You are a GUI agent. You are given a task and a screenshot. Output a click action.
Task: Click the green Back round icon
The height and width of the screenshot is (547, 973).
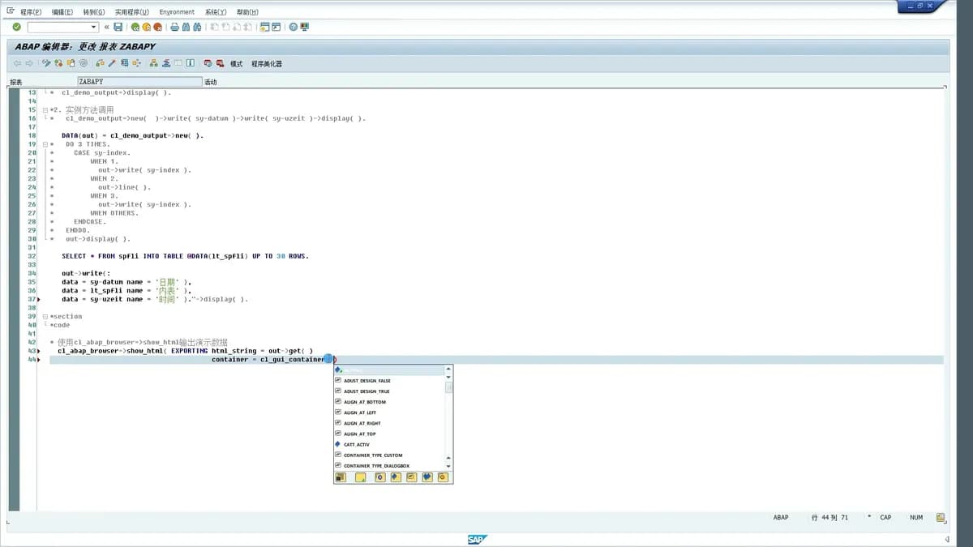click(135, 27)
